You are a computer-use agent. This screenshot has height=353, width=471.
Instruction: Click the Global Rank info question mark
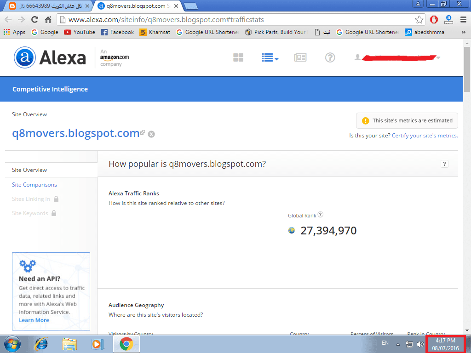point(321,215)
